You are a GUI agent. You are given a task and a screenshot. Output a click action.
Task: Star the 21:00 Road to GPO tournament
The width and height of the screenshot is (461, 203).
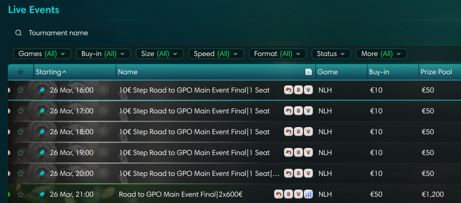point(20,194)
